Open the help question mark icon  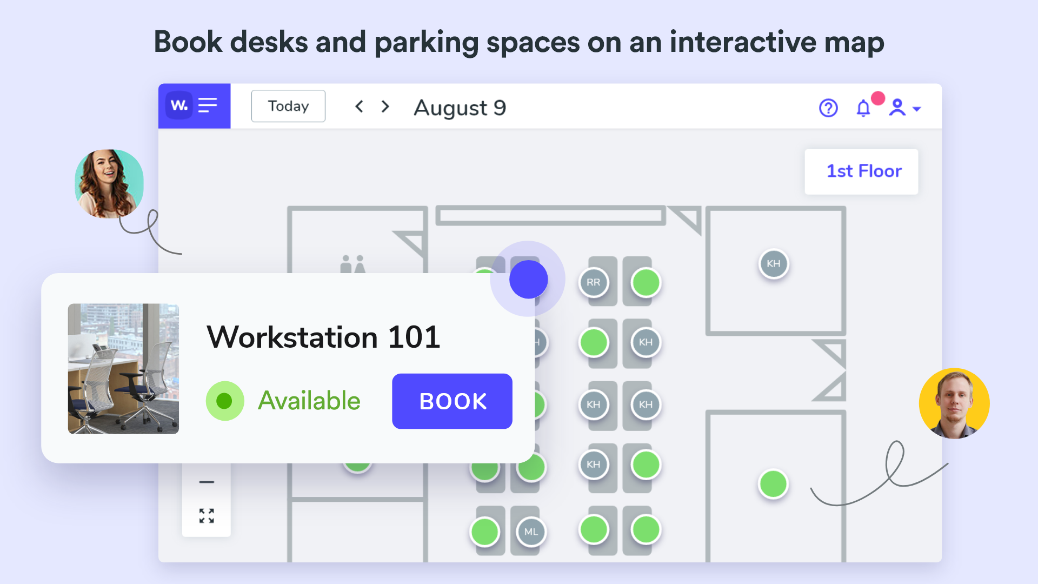[x=828, y=108]
